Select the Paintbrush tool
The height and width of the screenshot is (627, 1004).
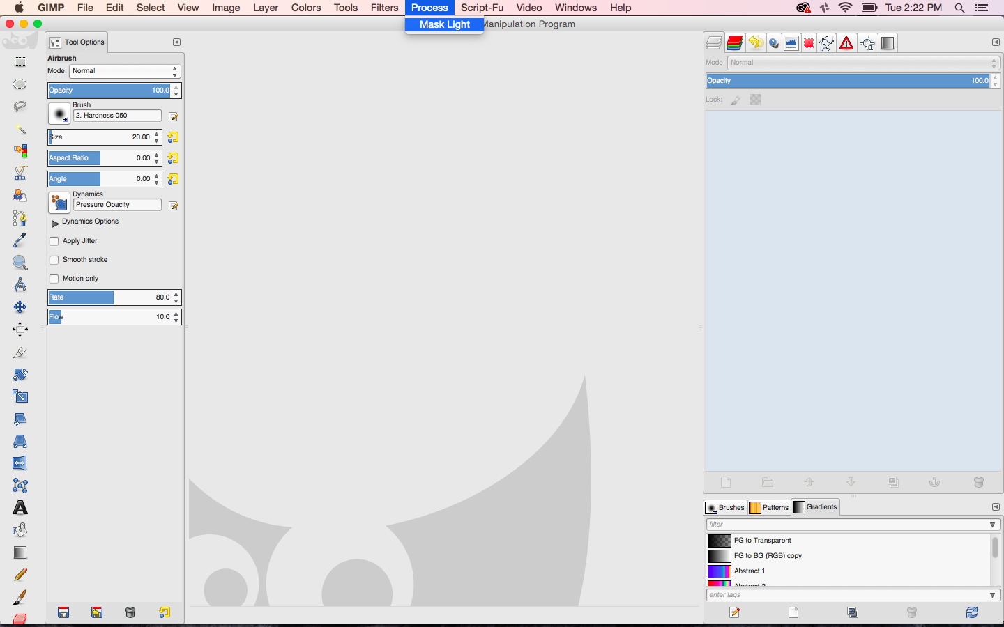(20, 597)
